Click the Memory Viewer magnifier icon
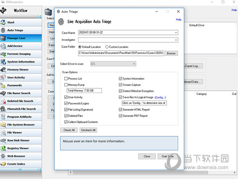Screen dimensions: 238x179 (x=3, y=70)
